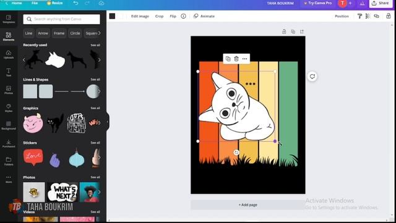The height and width of the screenshot is (223, 396).
Task: Redo the last action
Action: 87,3
